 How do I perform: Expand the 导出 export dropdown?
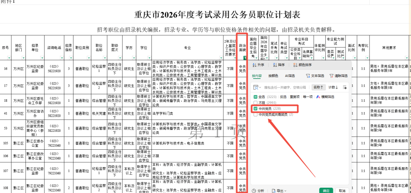point(279,191)
